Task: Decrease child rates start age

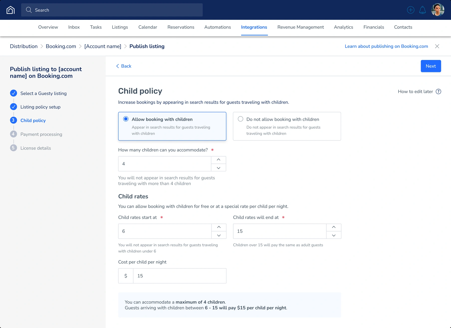Action: tap(219, 235)
